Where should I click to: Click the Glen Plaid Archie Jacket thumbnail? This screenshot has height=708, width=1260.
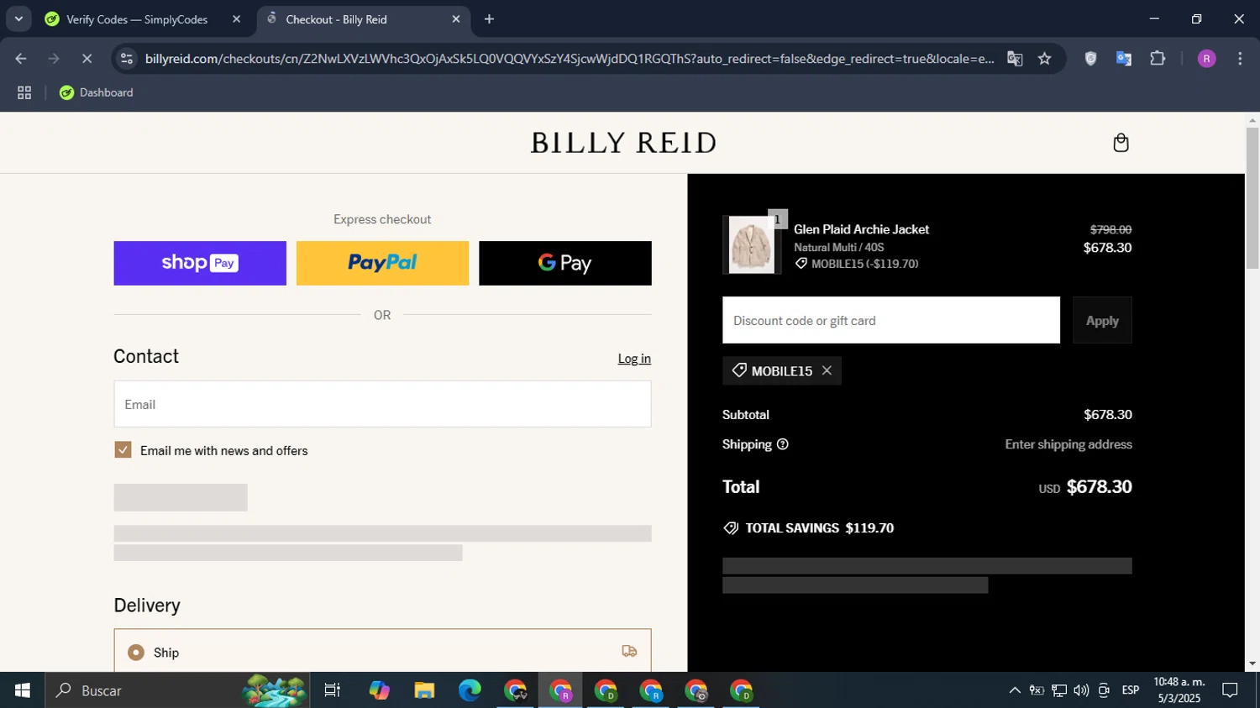coord(751,244)
